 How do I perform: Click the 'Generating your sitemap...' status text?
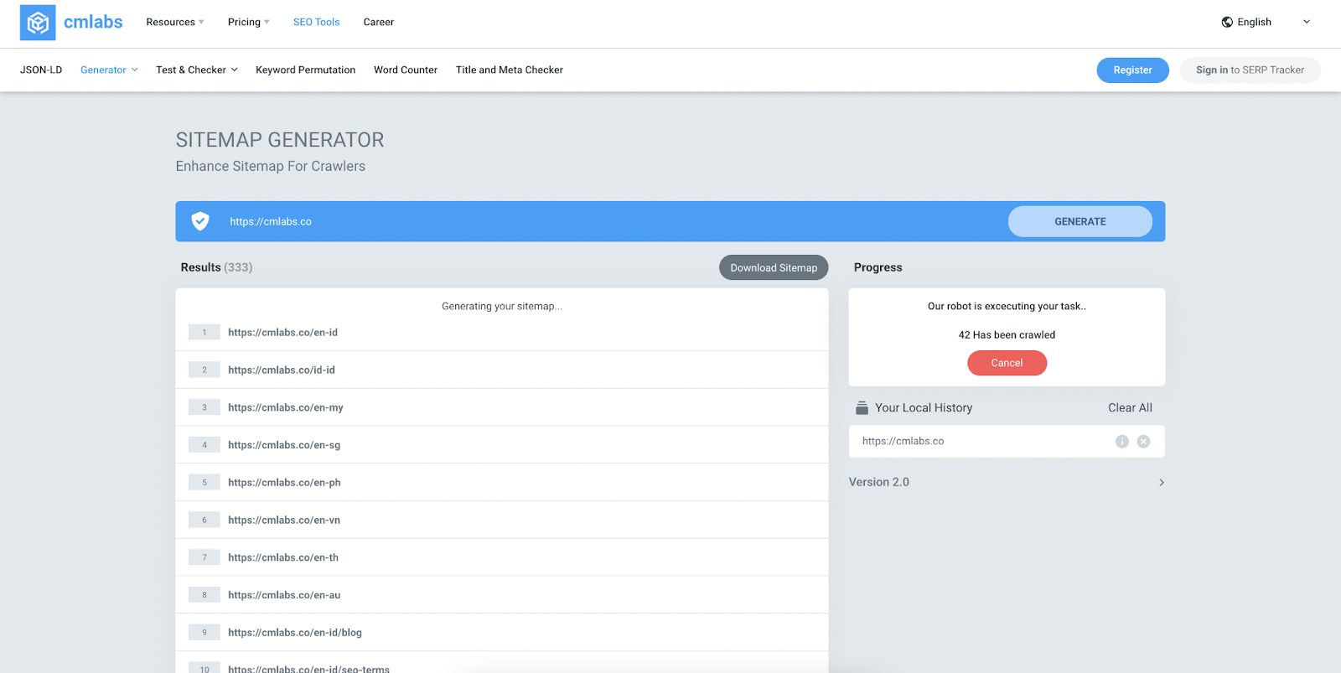[502, 307]
